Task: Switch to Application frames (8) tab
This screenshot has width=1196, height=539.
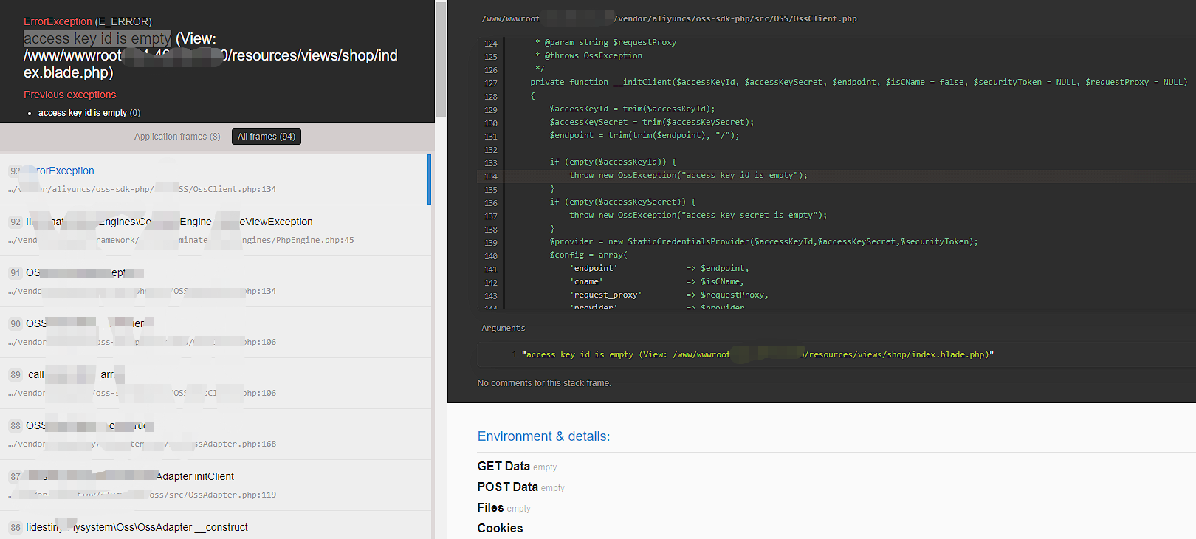Action: click(177, 137)
